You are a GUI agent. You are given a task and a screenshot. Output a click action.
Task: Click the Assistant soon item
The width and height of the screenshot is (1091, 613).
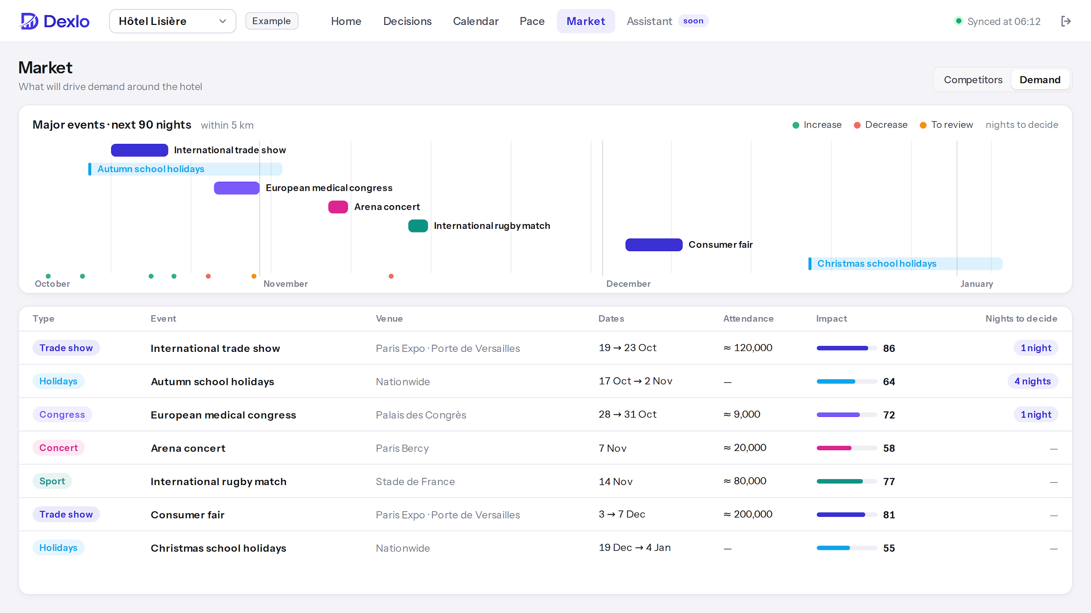(x=667, y=21)
